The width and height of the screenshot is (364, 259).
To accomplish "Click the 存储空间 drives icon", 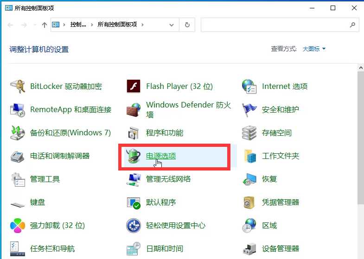I will tap(249, 133).
